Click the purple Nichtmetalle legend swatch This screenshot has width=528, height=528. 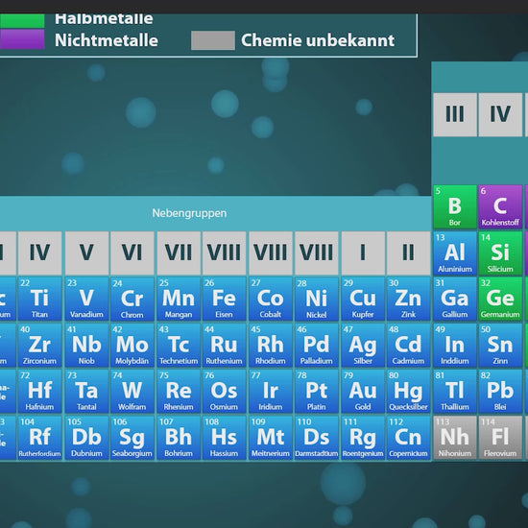(x=22, y=39)
